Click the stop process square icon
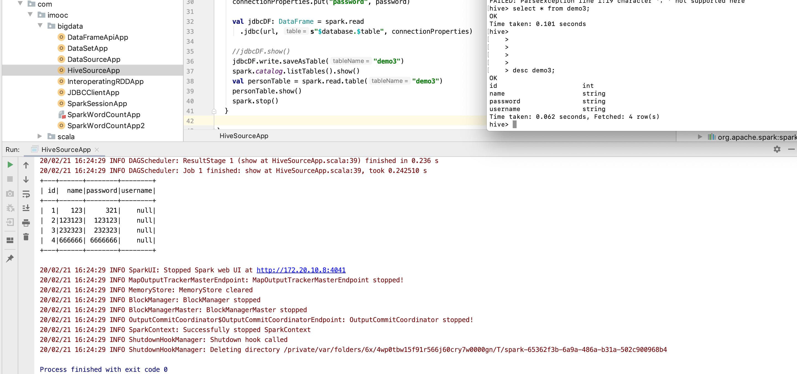This screenshot has height=374, width=797. [x=10, y=179]
